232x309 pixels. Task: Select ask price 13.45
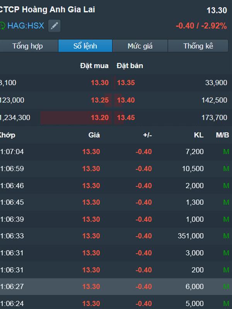(x=126, y=118)
